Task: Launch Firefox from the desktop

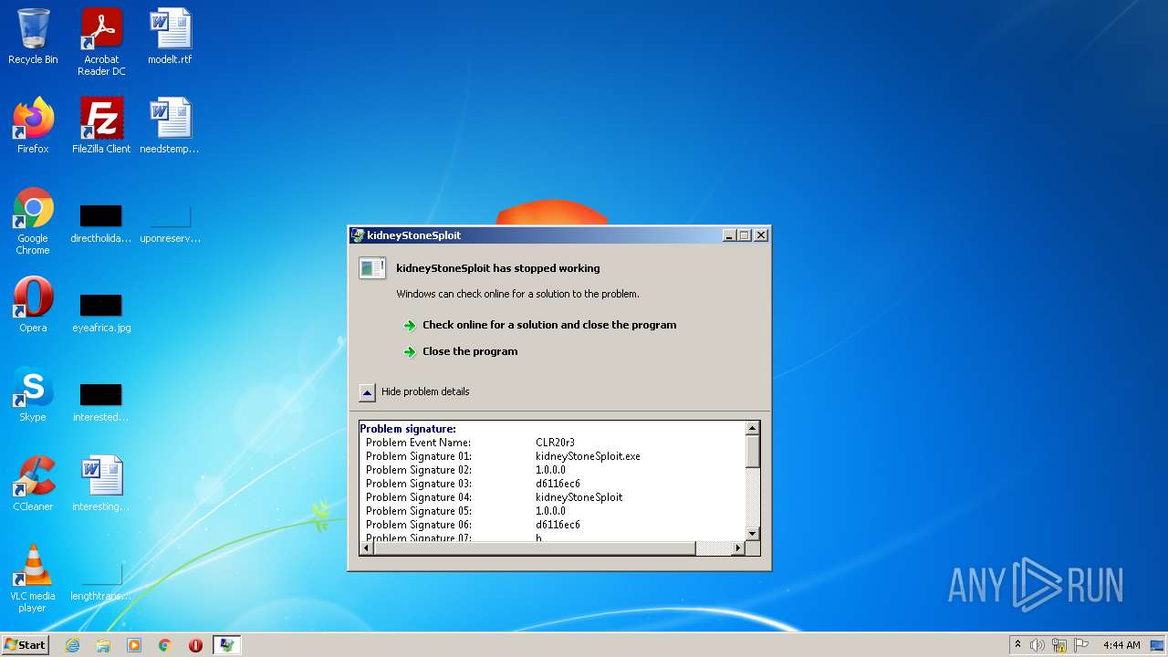Action: [33, 126]
